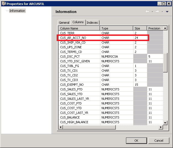Click the Cancel button

coord(159,141)
